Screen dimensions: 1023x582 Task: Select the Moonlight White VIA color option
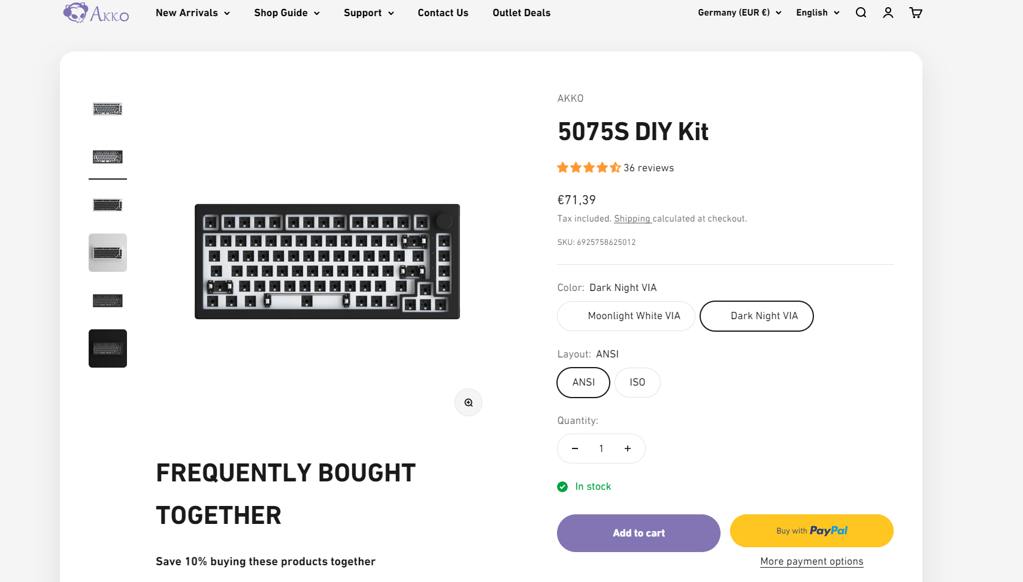[x=626, y=316]
